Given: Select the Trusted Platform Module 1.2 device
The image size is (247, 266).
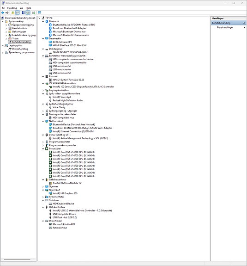Looking at the screenshot, I should 67,183.
